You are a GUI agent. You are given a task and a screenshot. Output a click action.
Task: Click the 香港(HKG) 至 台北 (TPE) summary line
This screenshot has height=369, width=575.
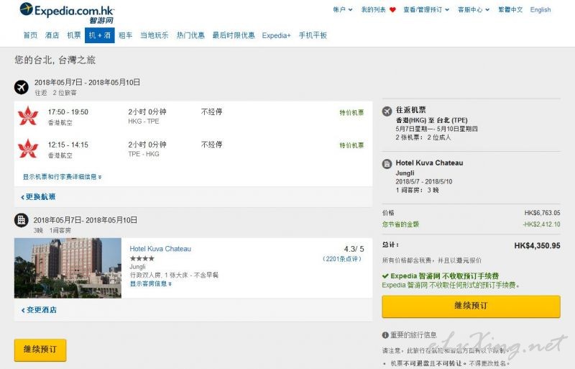(x=432, y=120)
